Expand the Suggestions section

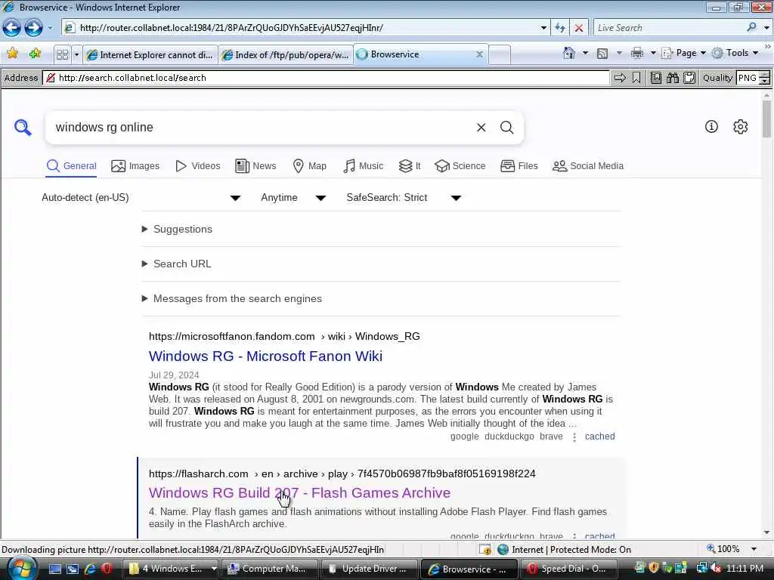(177, 230)
